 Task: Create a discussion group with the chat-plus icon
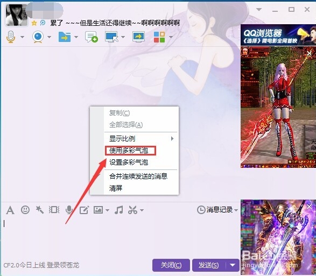tap(92, 37)
